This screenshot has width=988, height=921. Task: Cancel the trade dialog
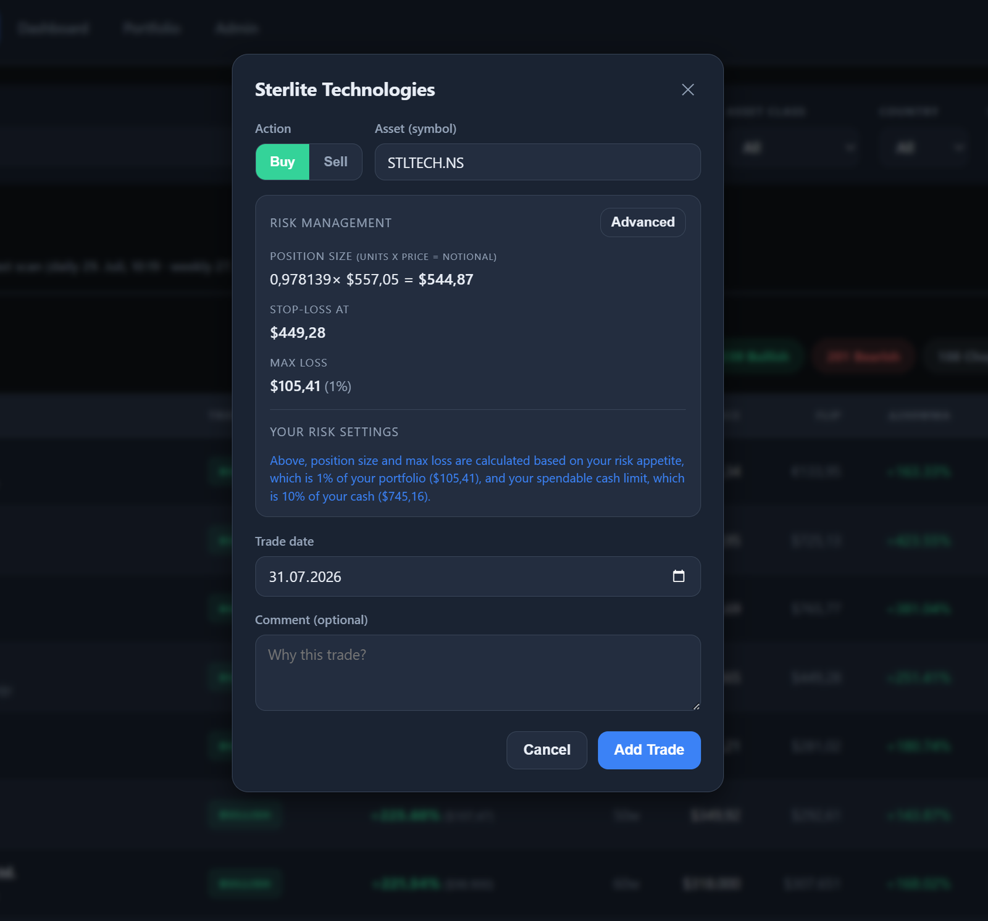pyautogui.click(x=546, y=750)
